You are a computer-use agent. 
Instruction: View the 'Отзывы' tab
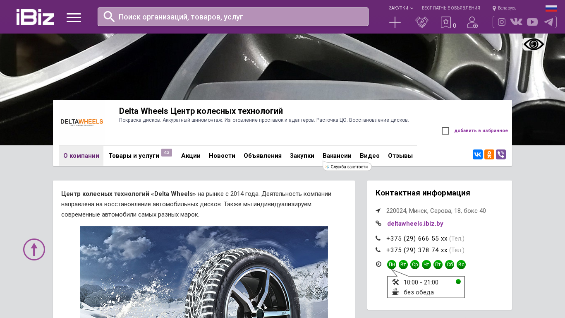coord(400,156)
